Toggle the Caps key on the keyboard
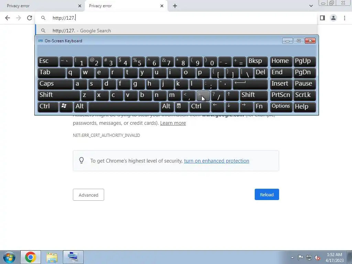The width and height of the screenshot is (352, 264). click(55, 84)
